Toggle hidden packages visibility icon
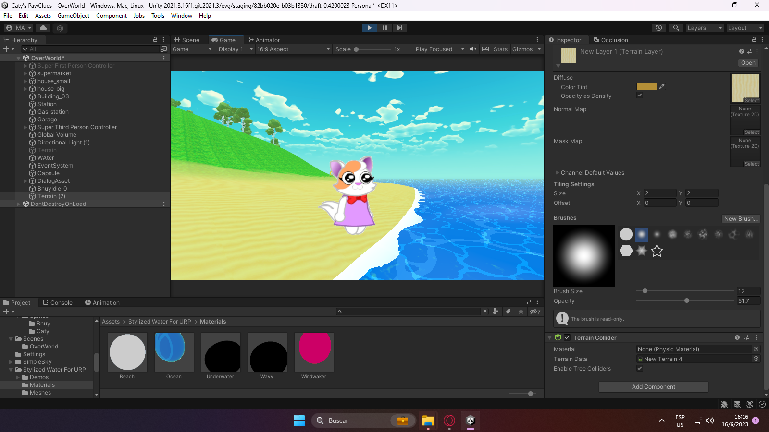 pyautogui.click(x=535, y=312)
